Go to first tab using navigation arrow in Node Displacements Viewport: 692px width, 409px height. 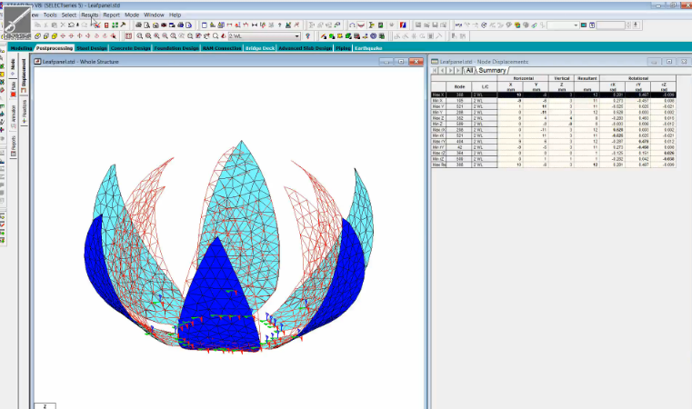pos(435,71)
